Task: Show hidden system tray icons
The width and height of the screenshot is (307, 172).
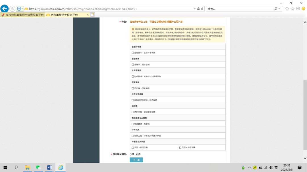Action: tap(249, 167)
